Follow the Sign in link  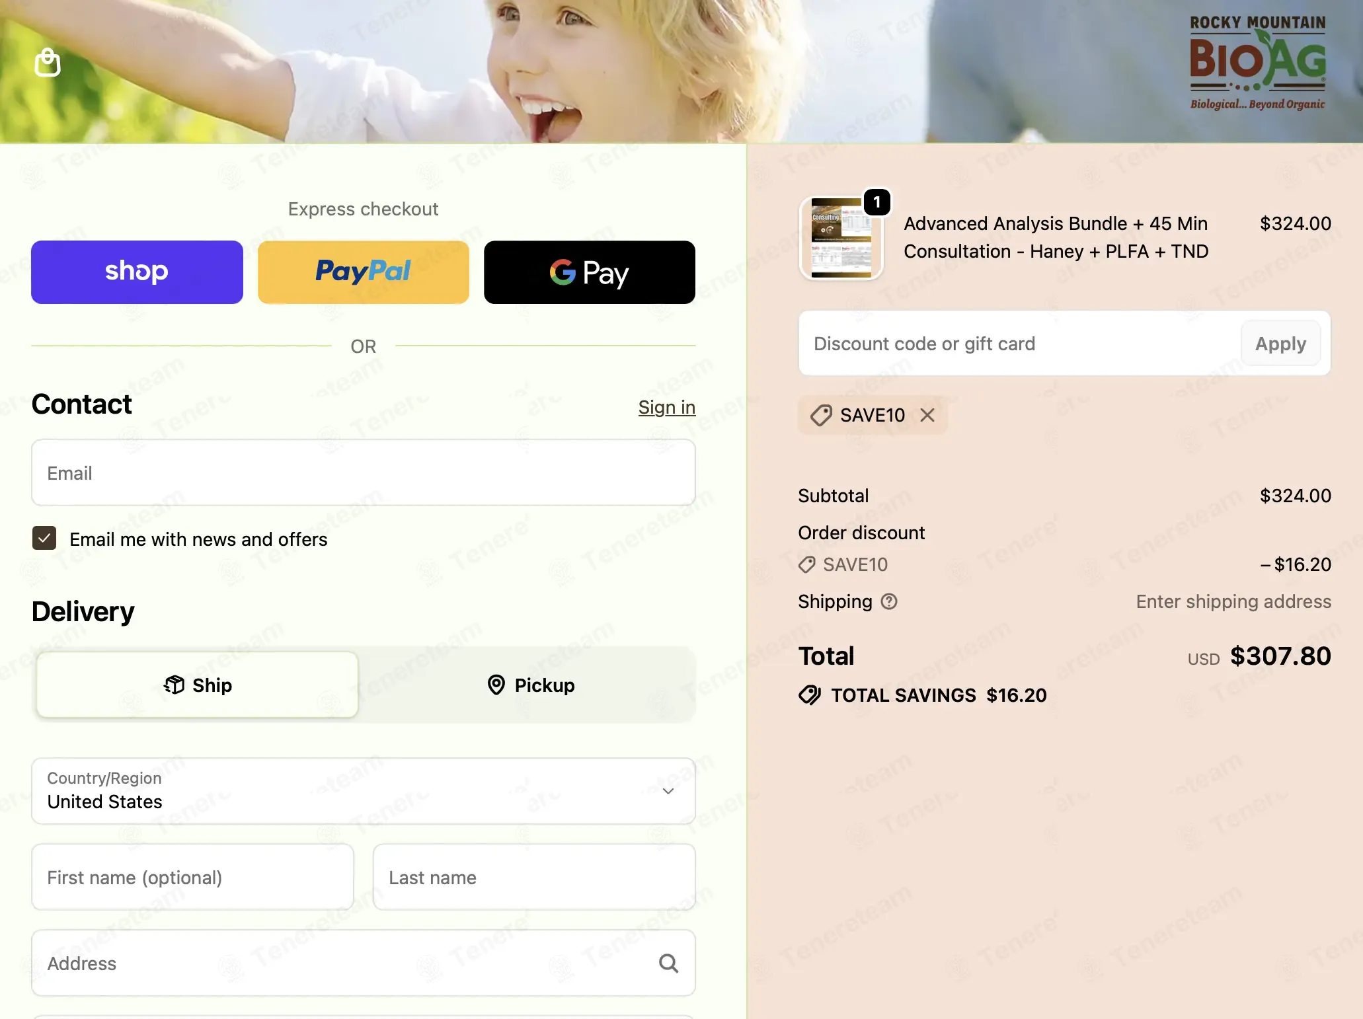point(667,407)
